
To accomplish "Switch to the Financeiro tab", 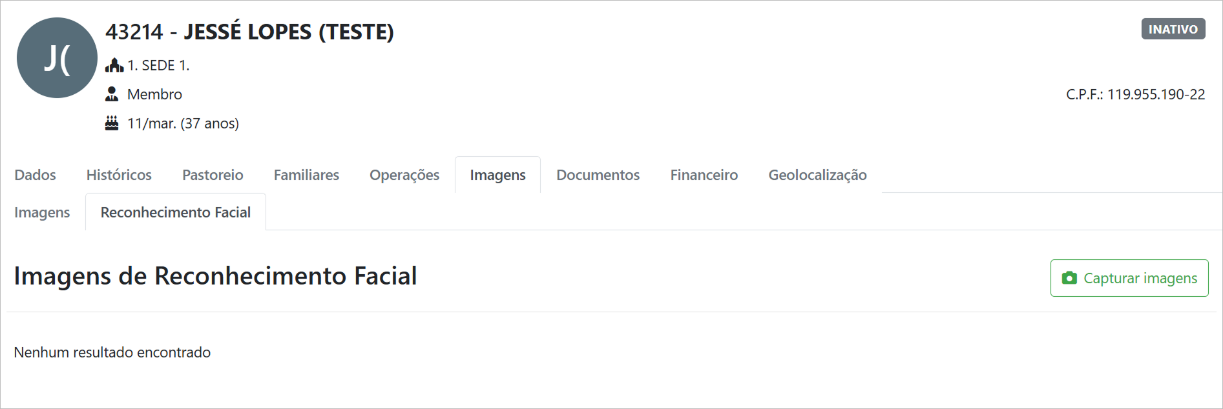I will pyautogui.click(x=704, y=175).
